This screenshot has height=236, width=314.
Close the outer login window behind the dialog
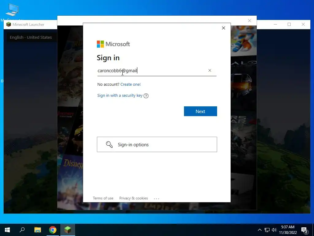tap(250, 21)
